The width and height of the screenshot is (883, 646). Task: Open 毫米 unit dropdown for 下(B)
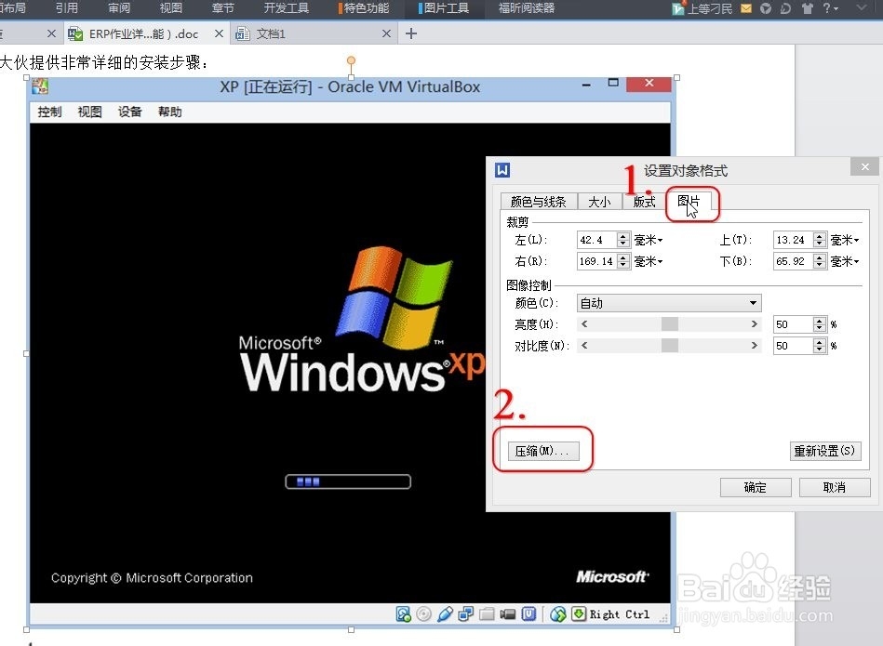click(844, 262)
